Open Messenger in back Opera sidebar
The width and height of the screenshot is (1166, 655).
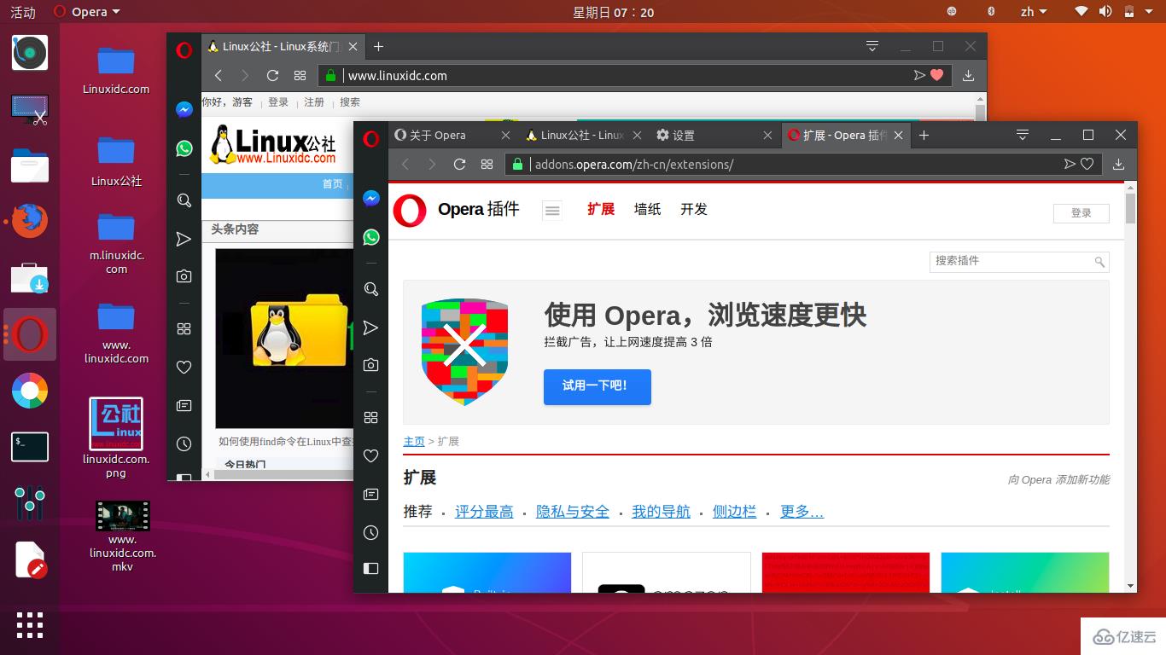(x=184, y=109)
